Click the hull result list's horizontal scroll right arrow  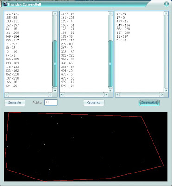(162, 94)
